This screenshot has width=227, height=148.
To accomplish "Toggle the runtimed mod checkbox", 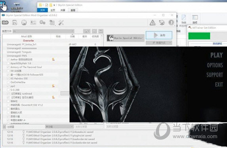I will coord(8,94).
